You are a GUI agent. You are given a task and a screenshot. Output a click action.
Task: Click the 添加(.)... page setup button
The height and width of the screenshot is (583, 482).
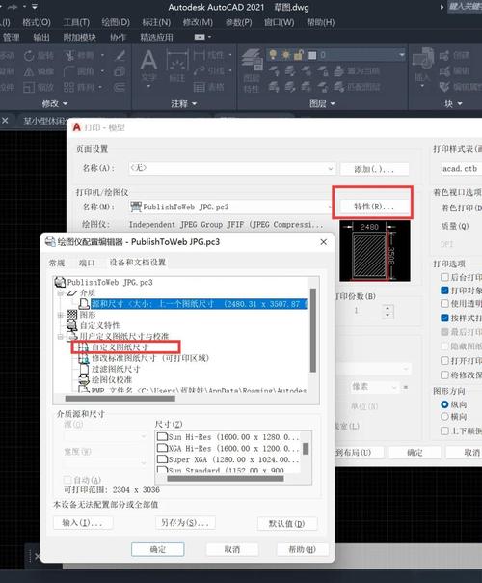pos(374,169)
